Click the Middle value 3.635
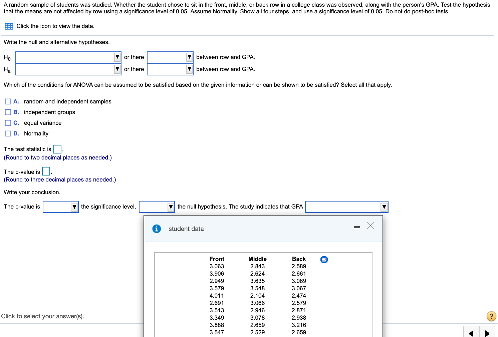This screenshot has width=498, height=337. (257, 281)
